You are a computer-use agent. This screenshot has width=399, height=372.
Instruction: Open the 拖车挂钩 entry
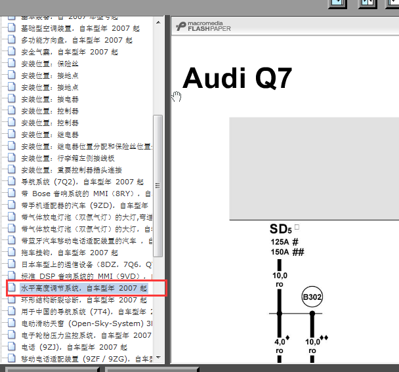click(70, 253)
